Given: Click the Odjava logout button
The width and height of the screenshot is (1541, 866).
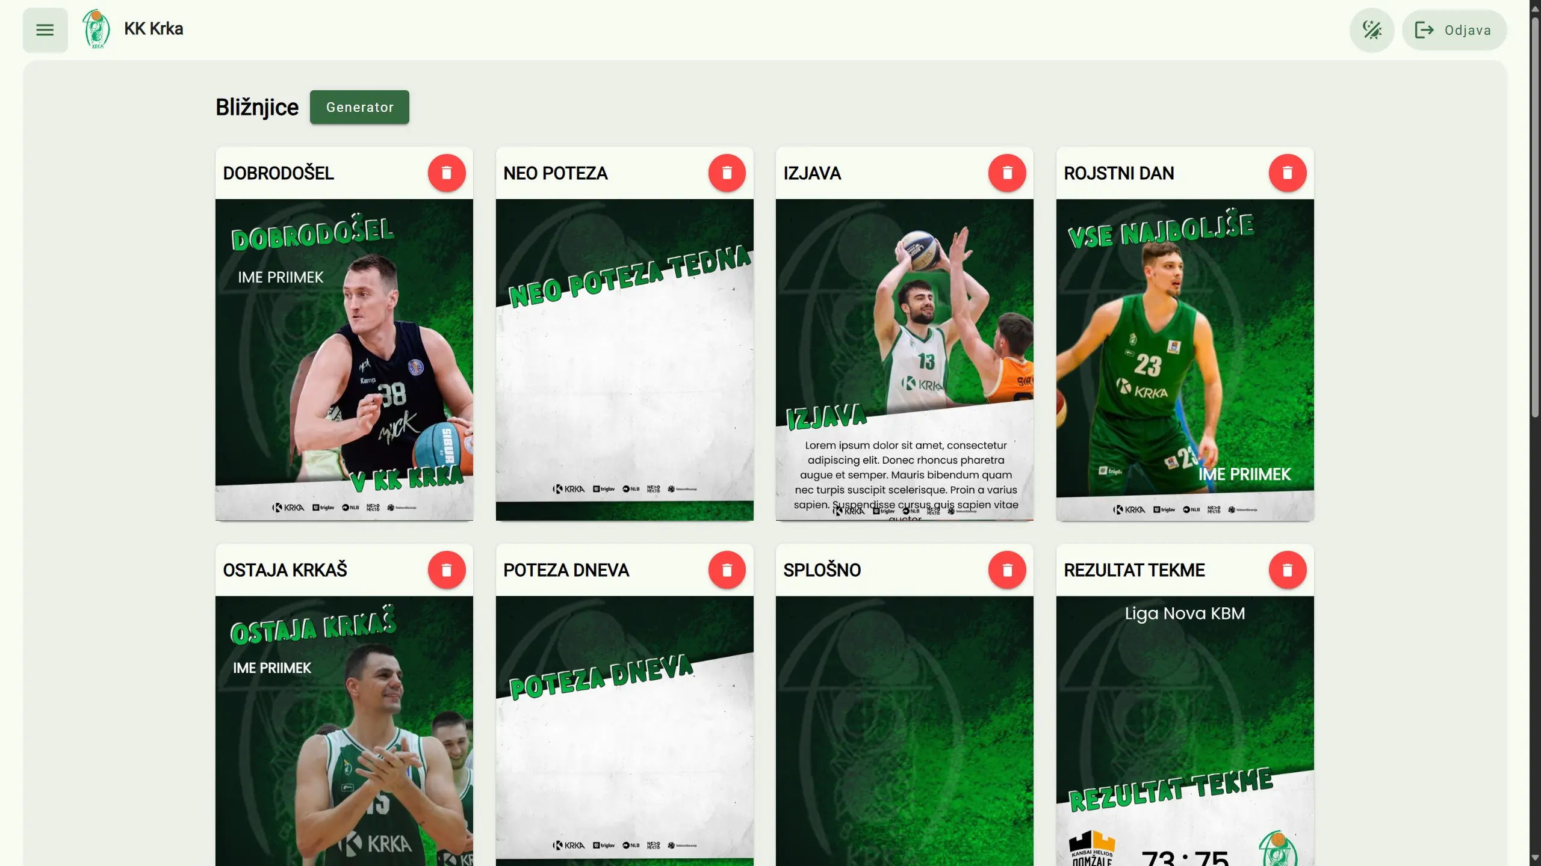Looking at the screenshot, I should coord(1454,29).
